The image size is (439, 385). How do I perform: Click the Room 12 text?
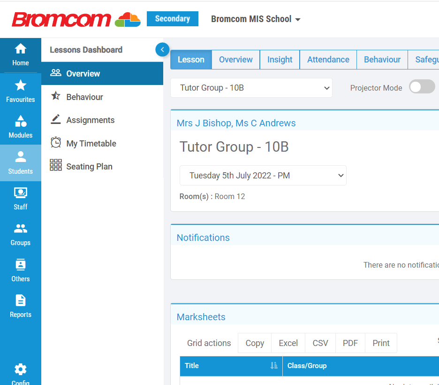click(x=229, y=196)
